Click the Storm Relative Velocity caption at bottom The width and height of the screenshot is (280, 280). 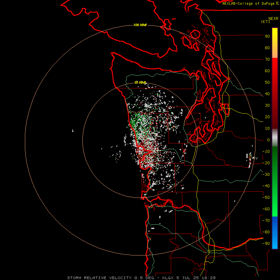pos(142,278)
